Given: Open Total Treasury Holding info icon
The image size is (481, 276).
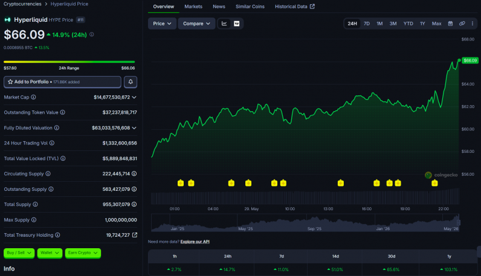Looking at the screenshot, I should [57, 235].
